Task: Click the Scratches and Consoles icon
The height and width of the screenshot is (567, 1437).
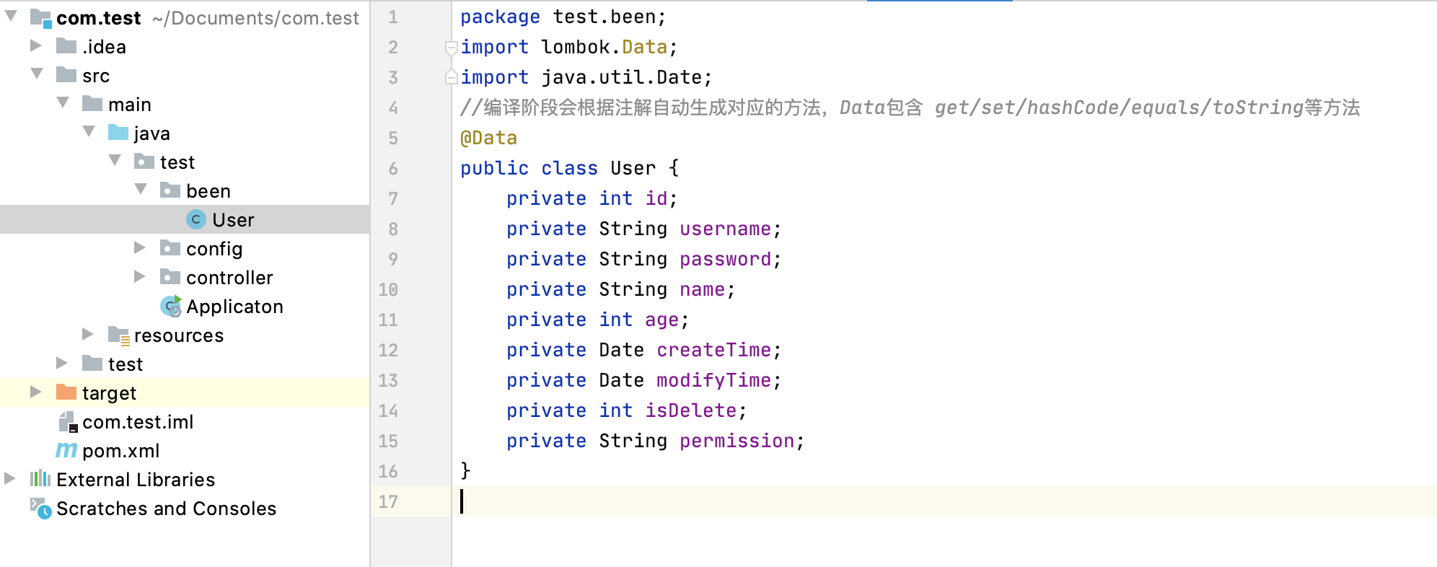Action: tap(40, 509)
